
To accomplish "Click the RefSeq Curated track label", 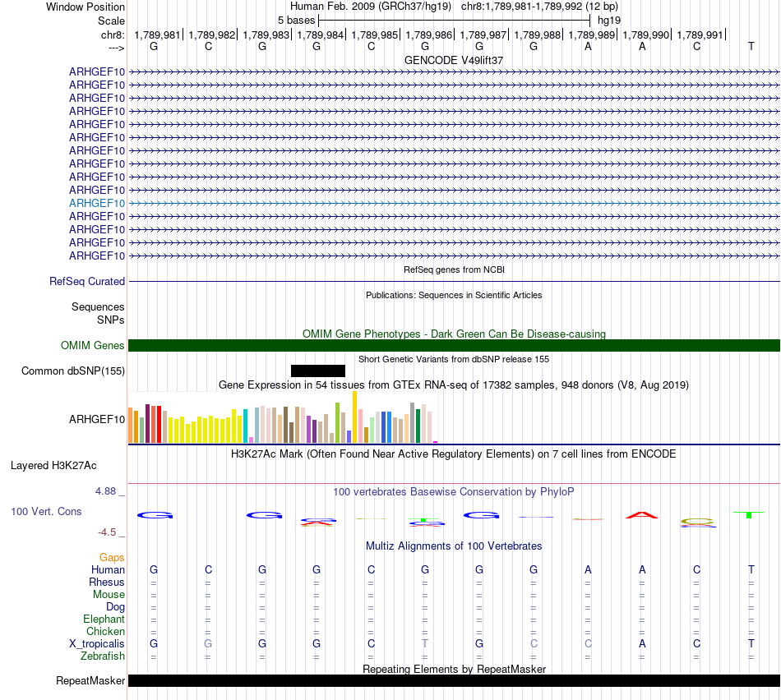I will tap(87, 281).
